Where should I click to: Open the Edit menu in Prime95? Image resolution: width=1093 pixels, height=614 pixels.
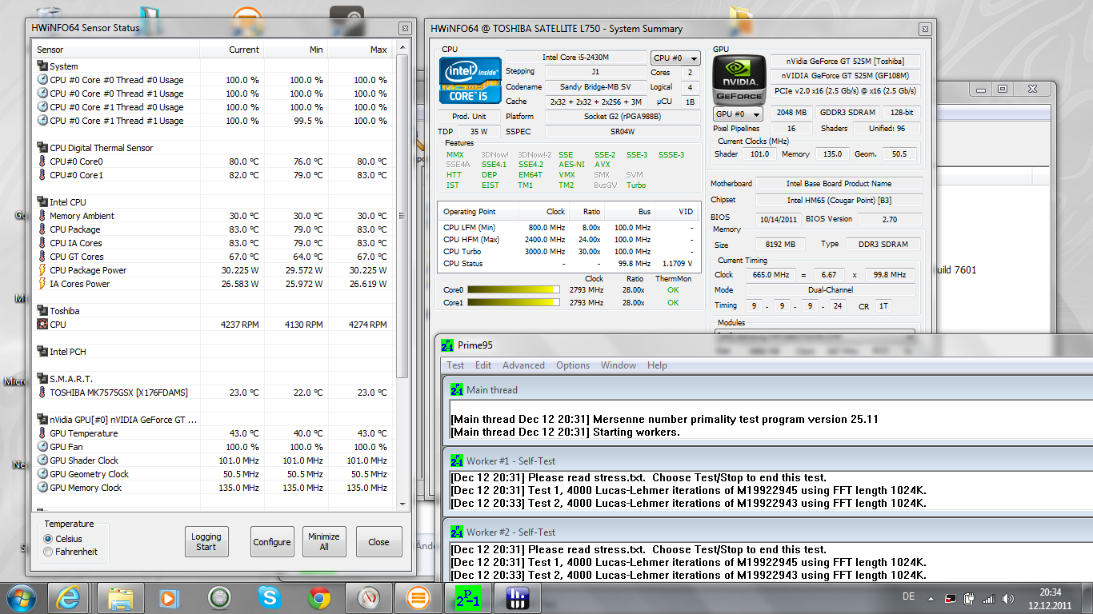[483, 365]
